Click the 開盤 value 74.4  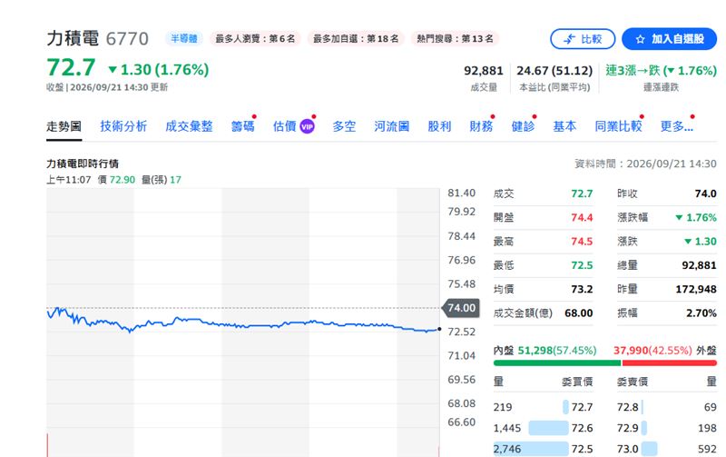pyautogui.click(x=582, y=217)
